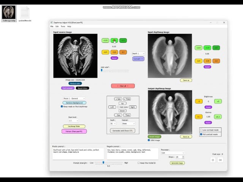Open the Material dropdown showing Brass
Screen dimensions: 243x182
click(x=128, y=124)
